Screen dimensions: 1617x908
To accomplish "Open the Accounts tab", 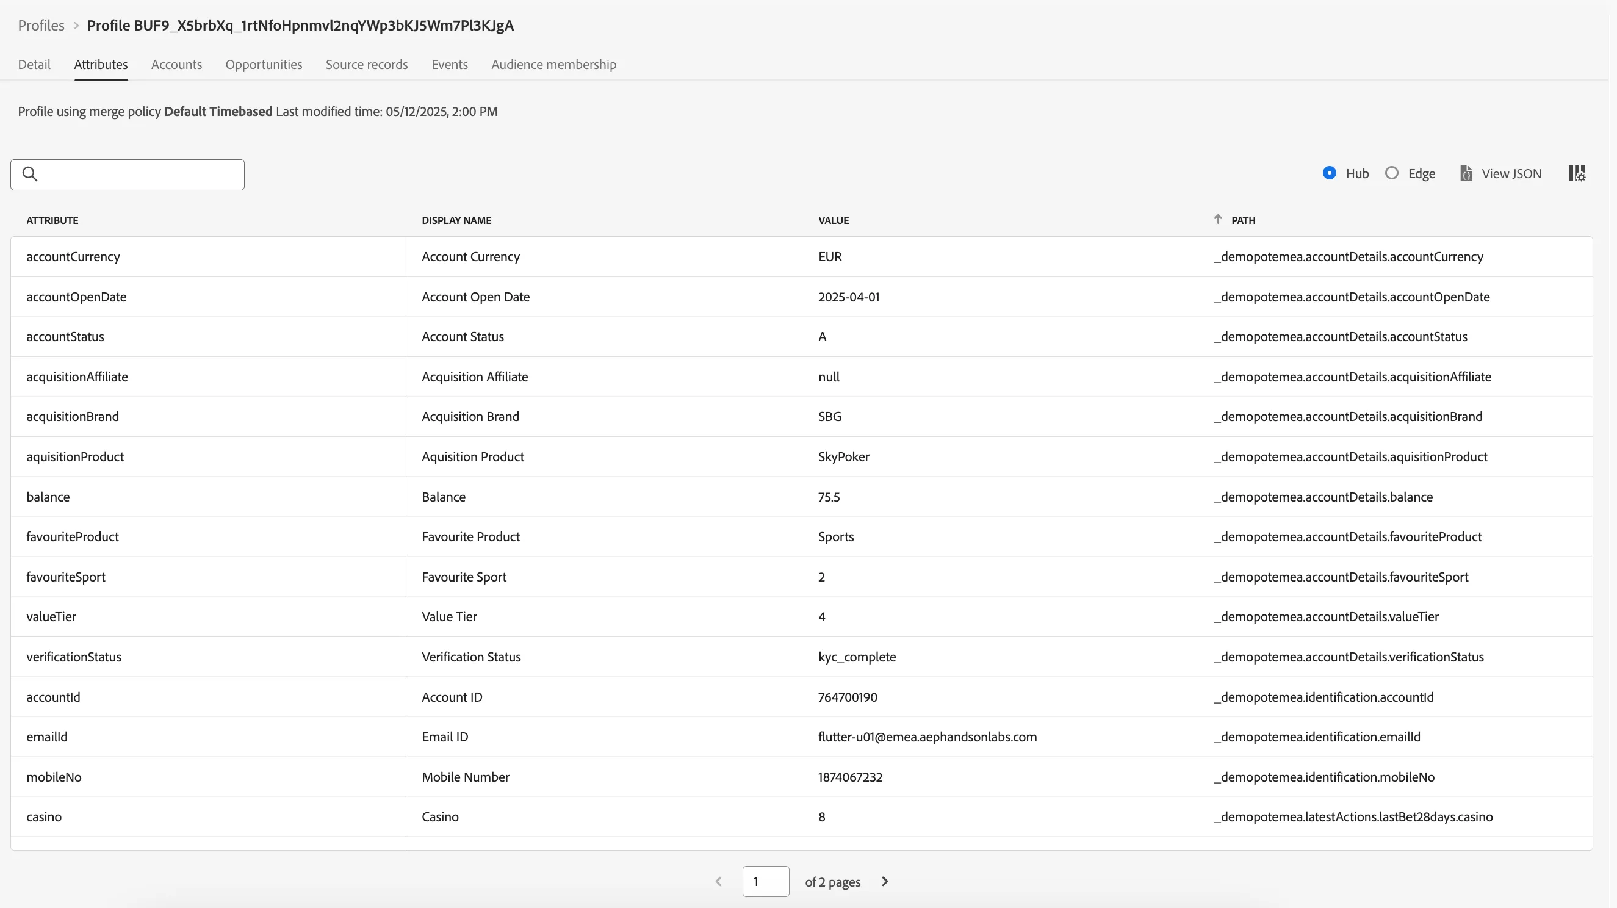I will pos(176,64).
